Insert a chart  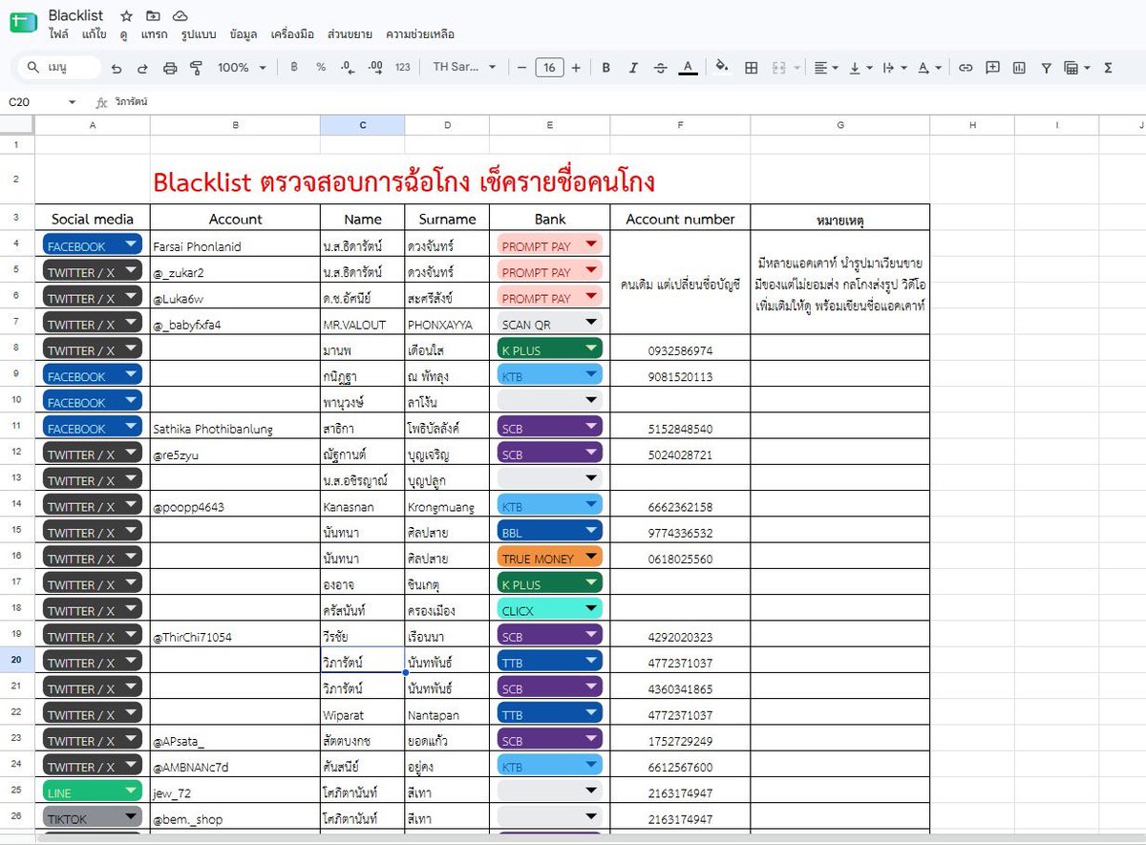pos(1019,68)
